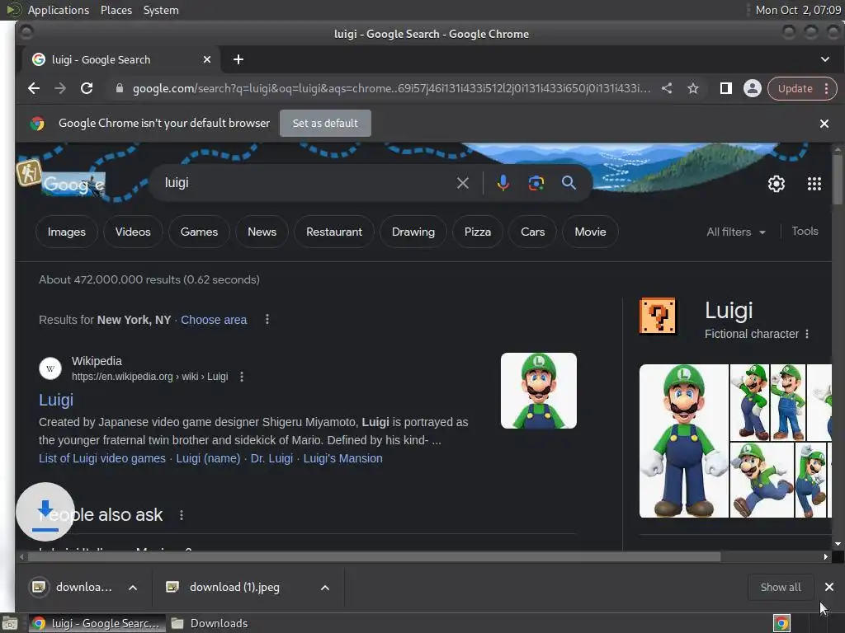Viewport: 845px width, 633px height.
Task: View site information via lock icon
Action: [x=120, y=88]
